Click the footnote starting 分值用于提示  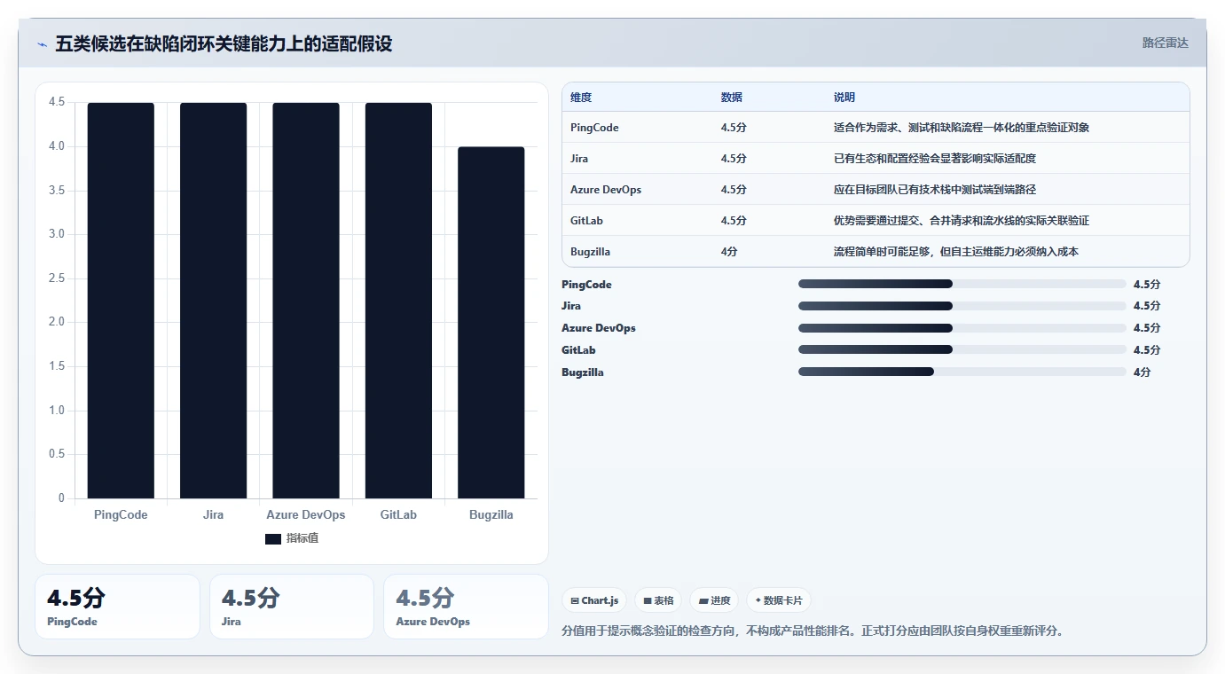[x=813, y=631]
